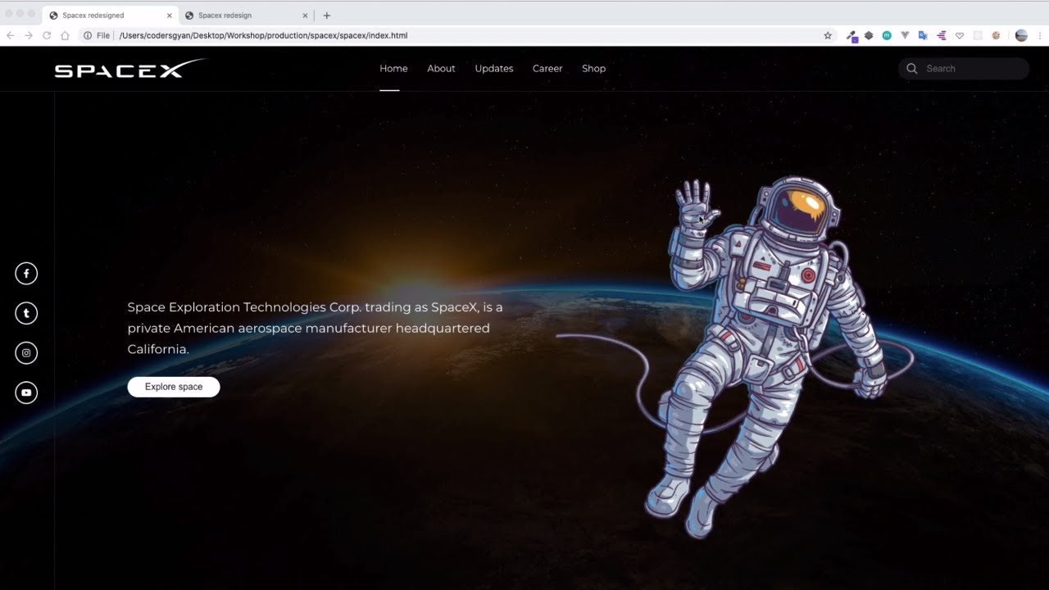Open the Tumblr social icon

click(x=26, y=313)
